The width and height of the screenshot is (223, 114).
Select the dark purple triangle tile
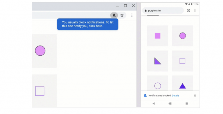coord(182,83)
